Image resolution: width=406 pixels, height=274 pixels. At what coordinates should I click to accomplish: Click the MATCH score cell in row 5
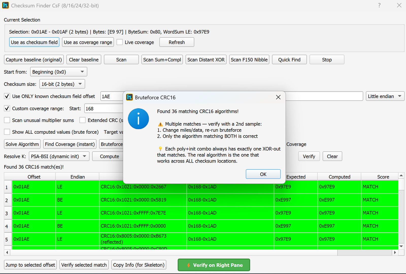point(380,239)
